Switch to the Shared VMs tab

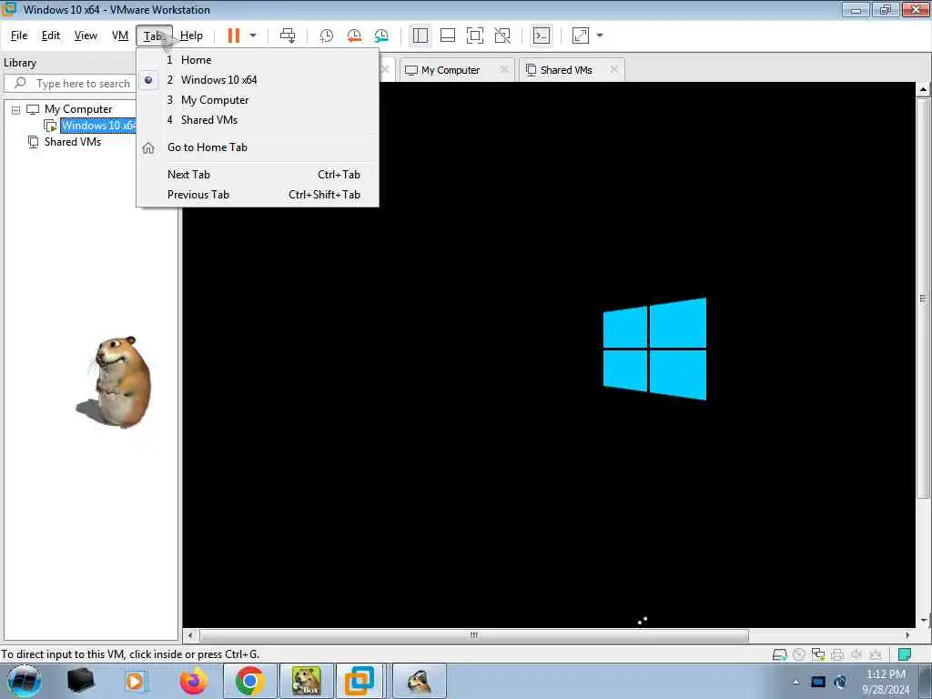pos(566,70)
